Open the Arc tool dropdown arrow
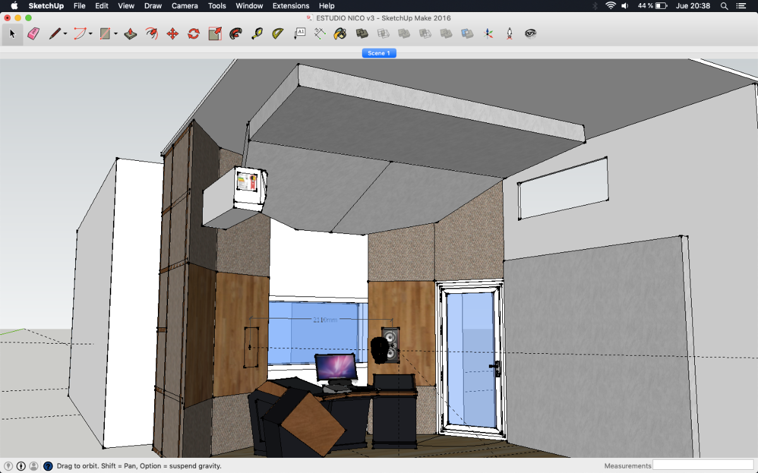Screen dimensions: 758x473 coord(91,34)
